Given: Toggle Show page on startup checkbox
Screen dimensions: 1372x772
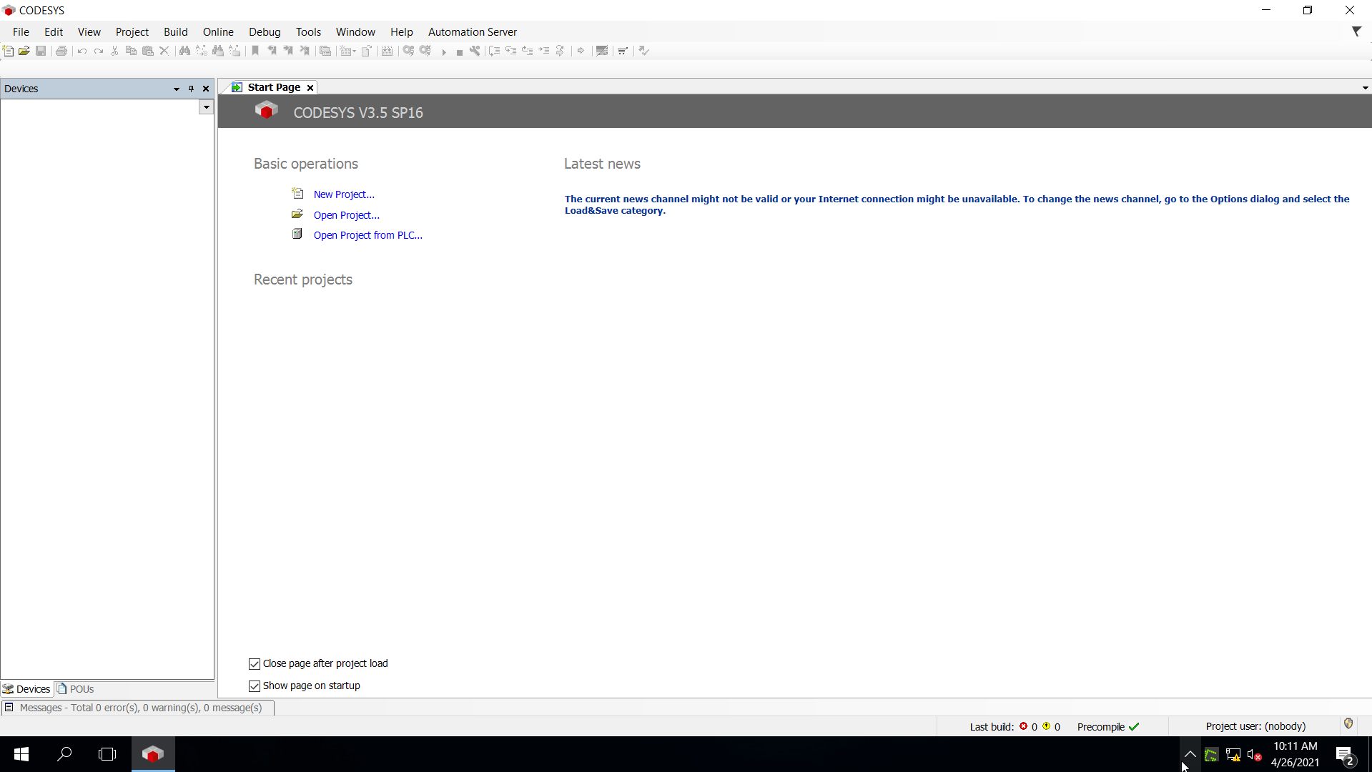Looking at the screenshot, I should pos(255,686).
